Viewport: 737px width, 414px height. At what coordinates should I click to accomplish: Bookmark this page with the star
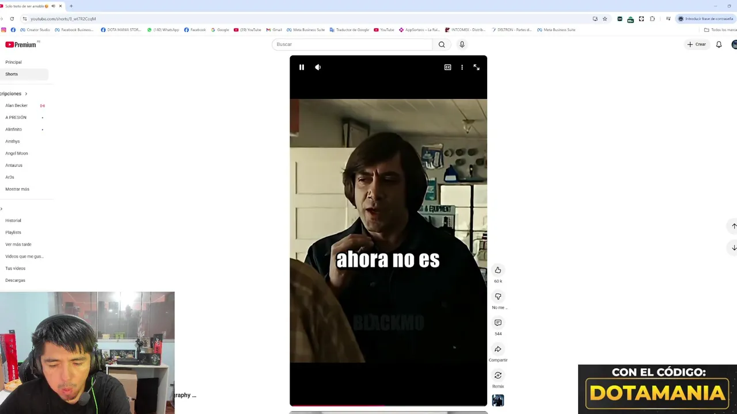click(x=605, y=18)
